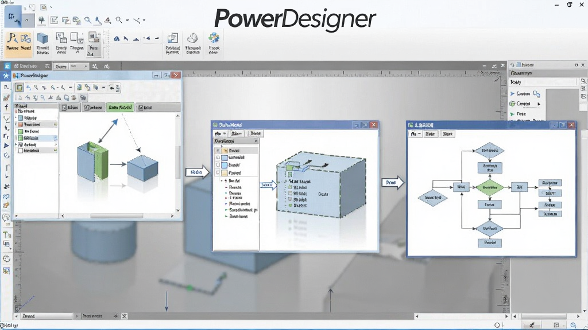The width and height of the screenshot is (588, 330).
Task: Click the down scroll arrow of the small diagram
Action: pyautogui.click(x=178, y=210)
